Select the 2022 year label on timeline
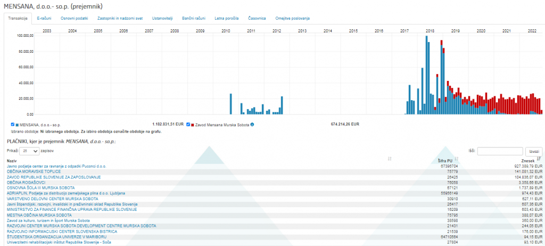This screenshot has width=545, height=246. click(x=532, y=31)
